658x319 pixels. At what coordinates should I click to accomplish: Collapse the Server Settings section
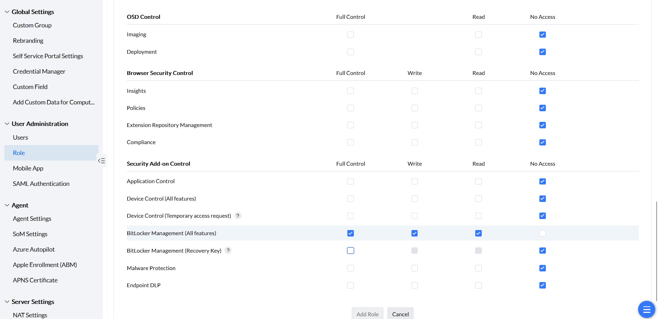7,302
